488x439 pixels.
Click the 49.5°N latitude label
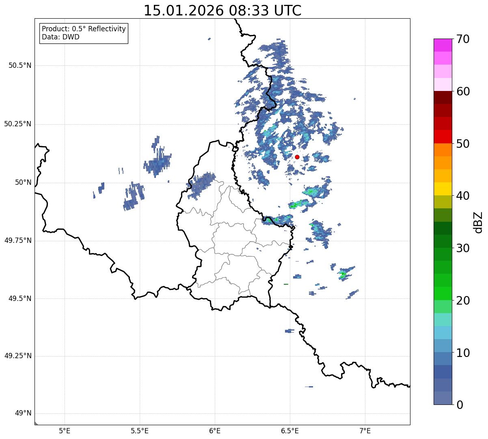tap(20, 298)
